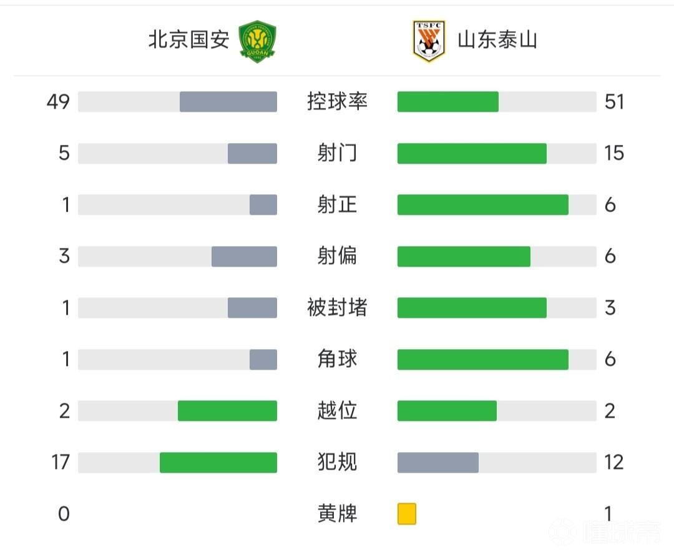Select the 控球率 possession label
The image size is (674, 552).
coord(337,101)
